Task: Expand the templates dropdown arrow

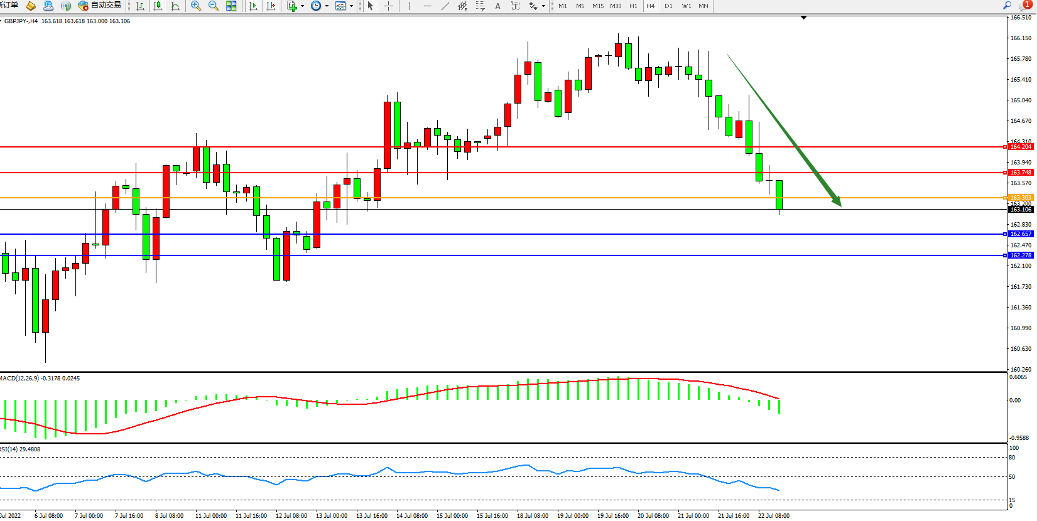Action: 351,6
